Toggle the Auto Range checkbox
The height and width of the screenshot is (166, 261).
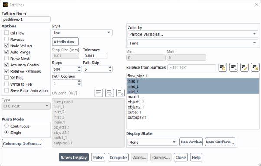[x=7, y=52]
